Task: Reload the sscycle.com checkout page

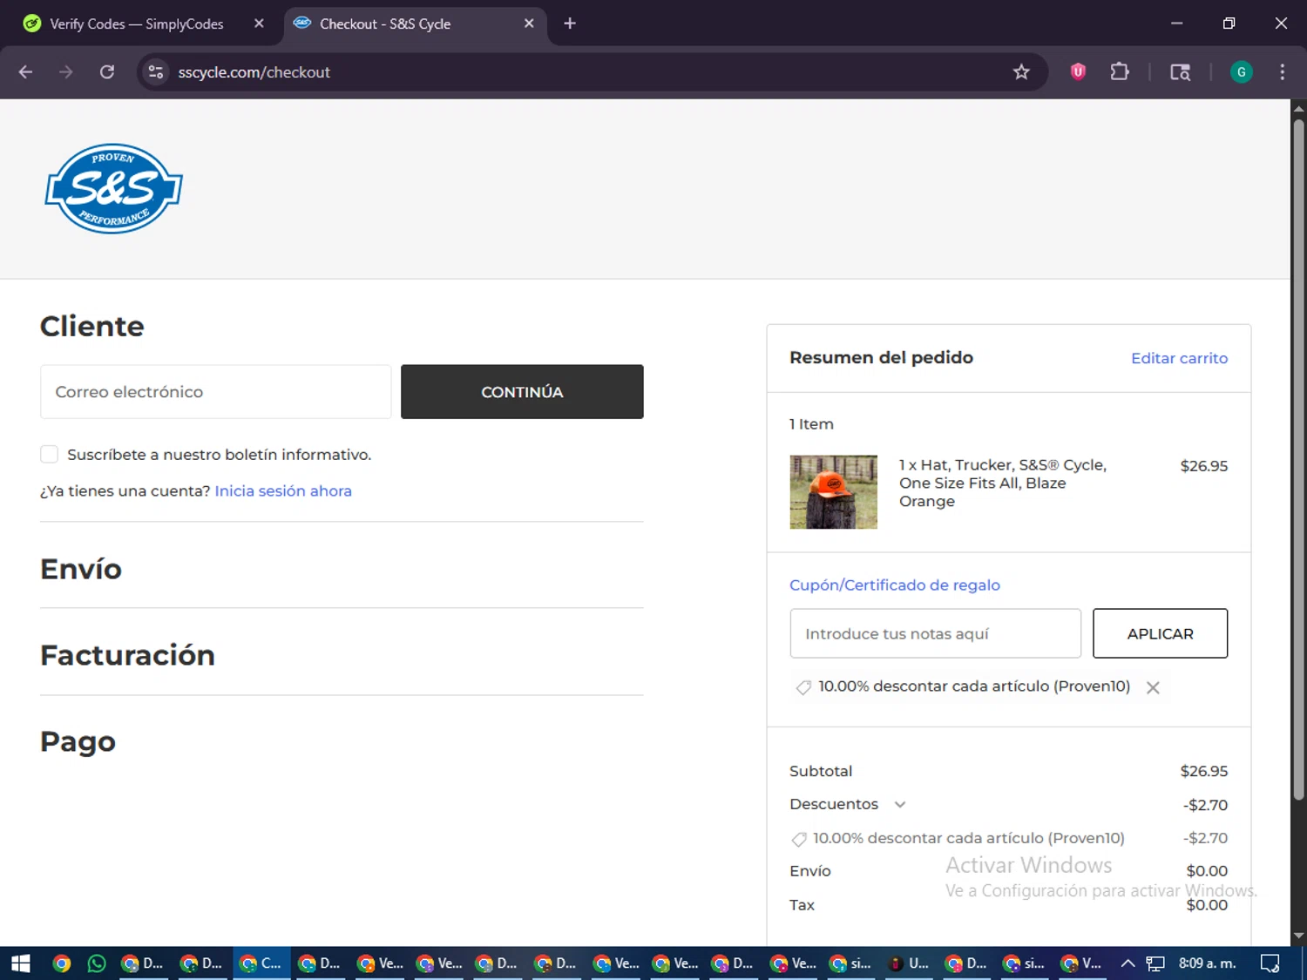Action: coord(107,72)
